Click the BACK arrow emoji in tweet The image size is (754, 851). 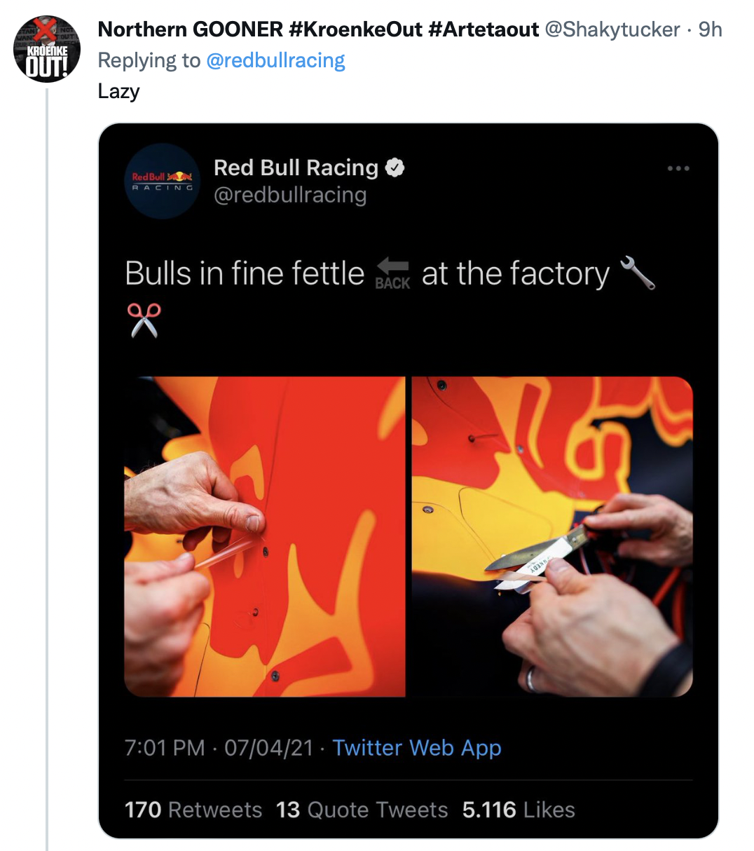click(392, 273)
